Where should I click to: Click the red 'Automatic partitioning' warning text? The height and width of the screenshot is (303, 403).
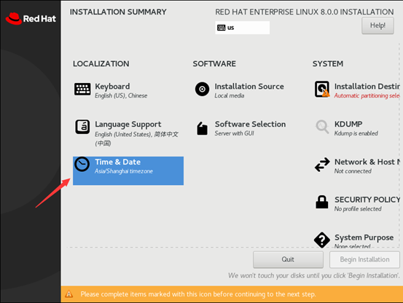[367, 95]
